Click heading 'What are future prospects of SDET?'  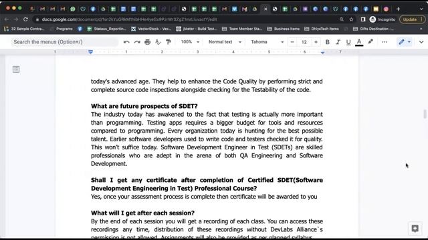144,106
